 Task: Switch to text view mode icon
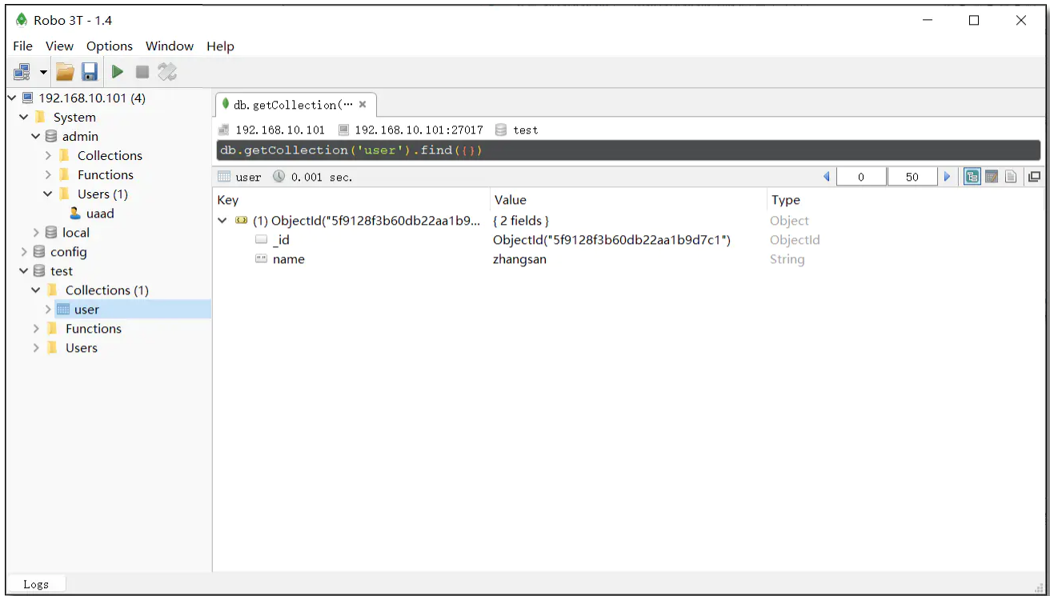1011,177
